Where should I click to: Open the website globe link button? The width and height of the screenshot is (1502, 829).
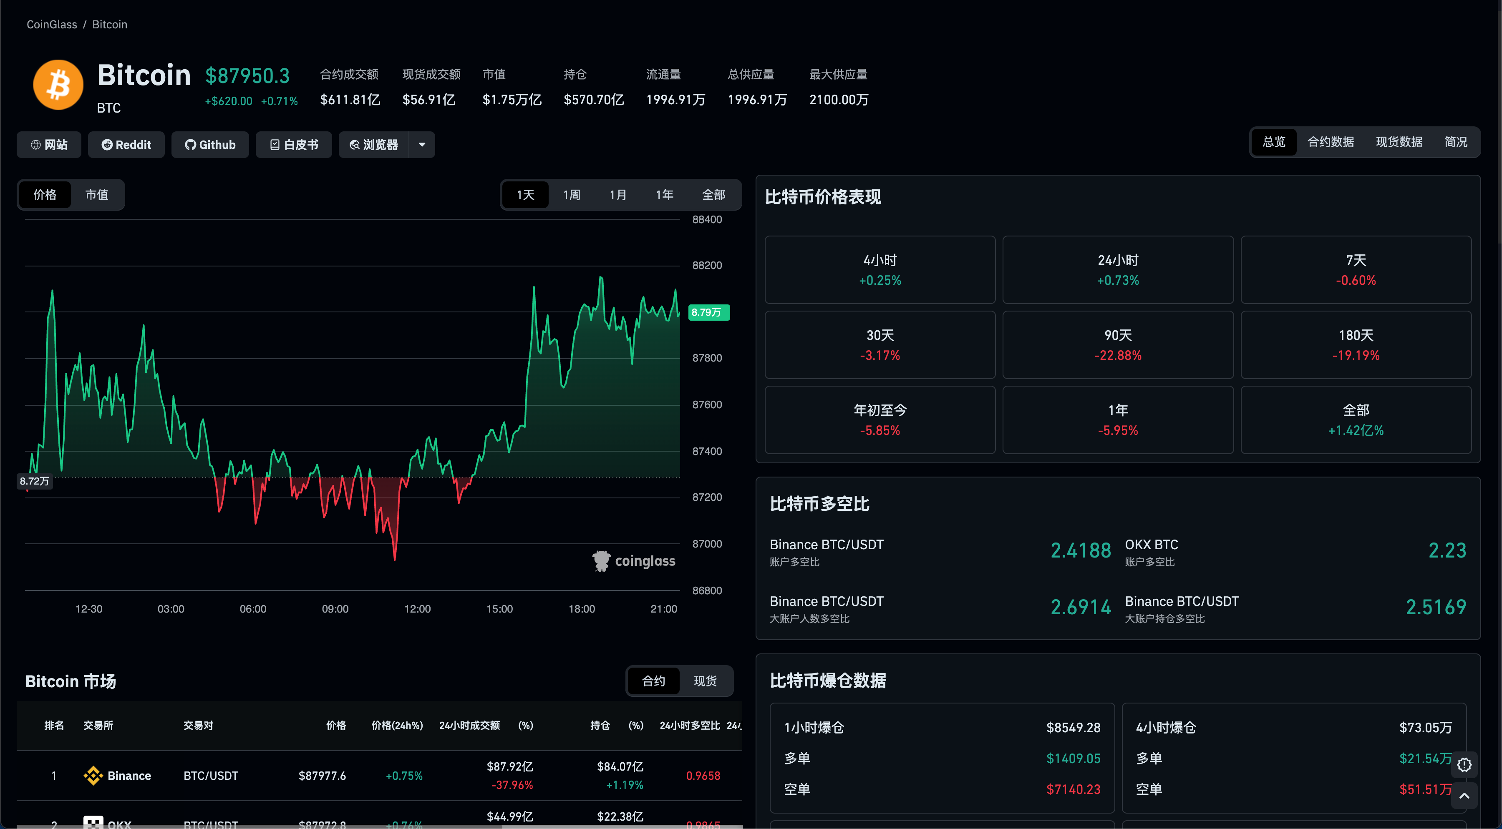pyautogui.click(x=49, y=144)
